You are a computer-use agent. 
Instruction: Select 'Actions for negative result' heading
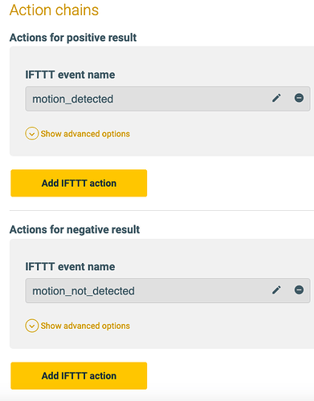point(75,229)
